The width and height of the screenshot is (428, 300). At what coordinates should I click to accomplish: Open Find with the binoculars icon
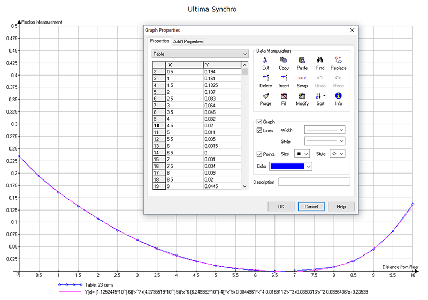320,60
